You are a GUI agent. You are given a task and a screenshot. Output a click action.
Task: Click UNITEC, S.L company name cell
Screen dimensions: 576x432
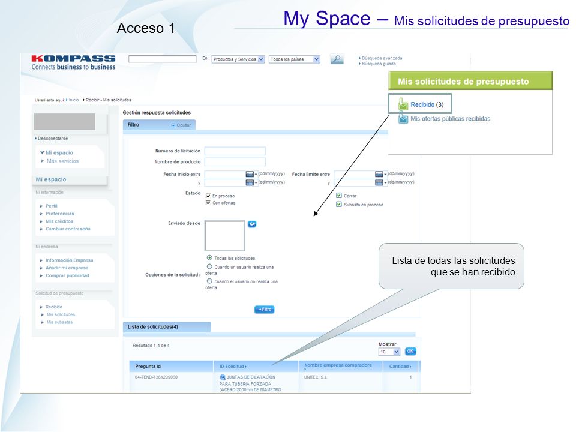(x=316, y=377)
